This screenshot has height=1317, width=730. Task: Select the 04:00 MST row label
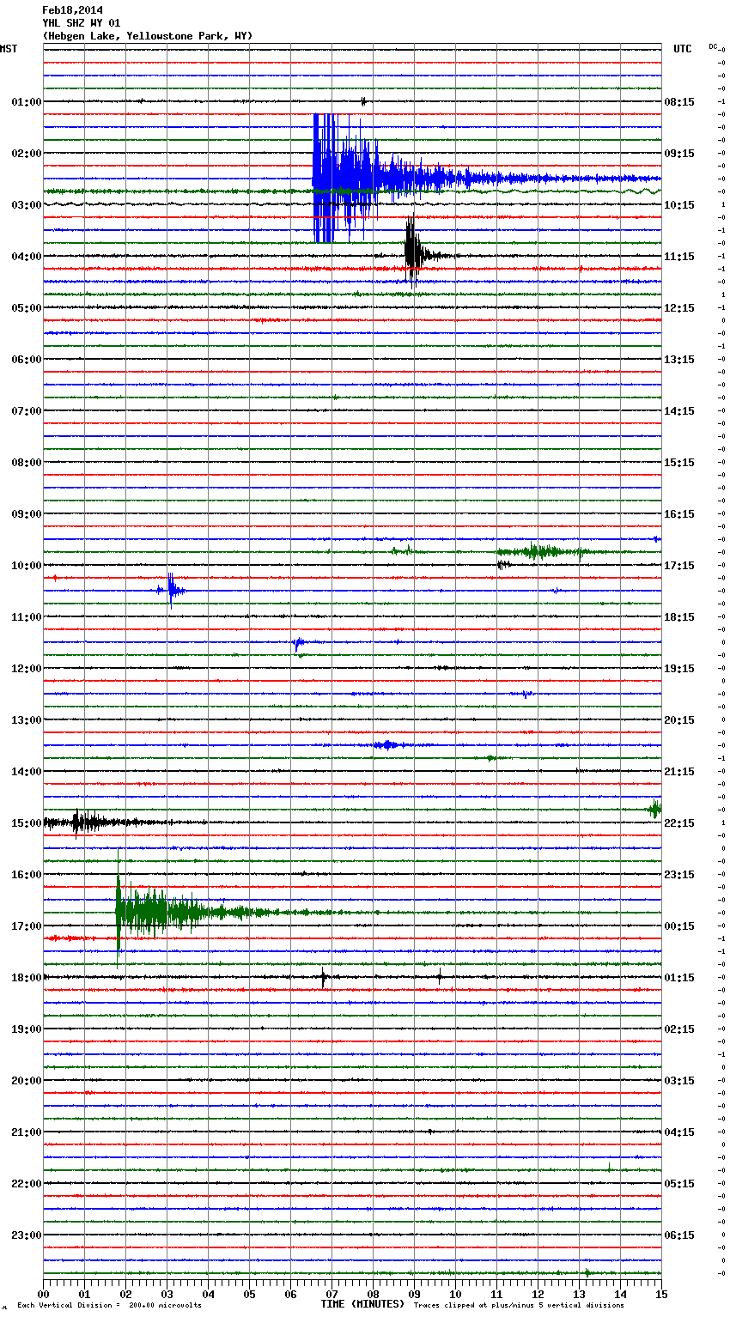coord(27,257)
